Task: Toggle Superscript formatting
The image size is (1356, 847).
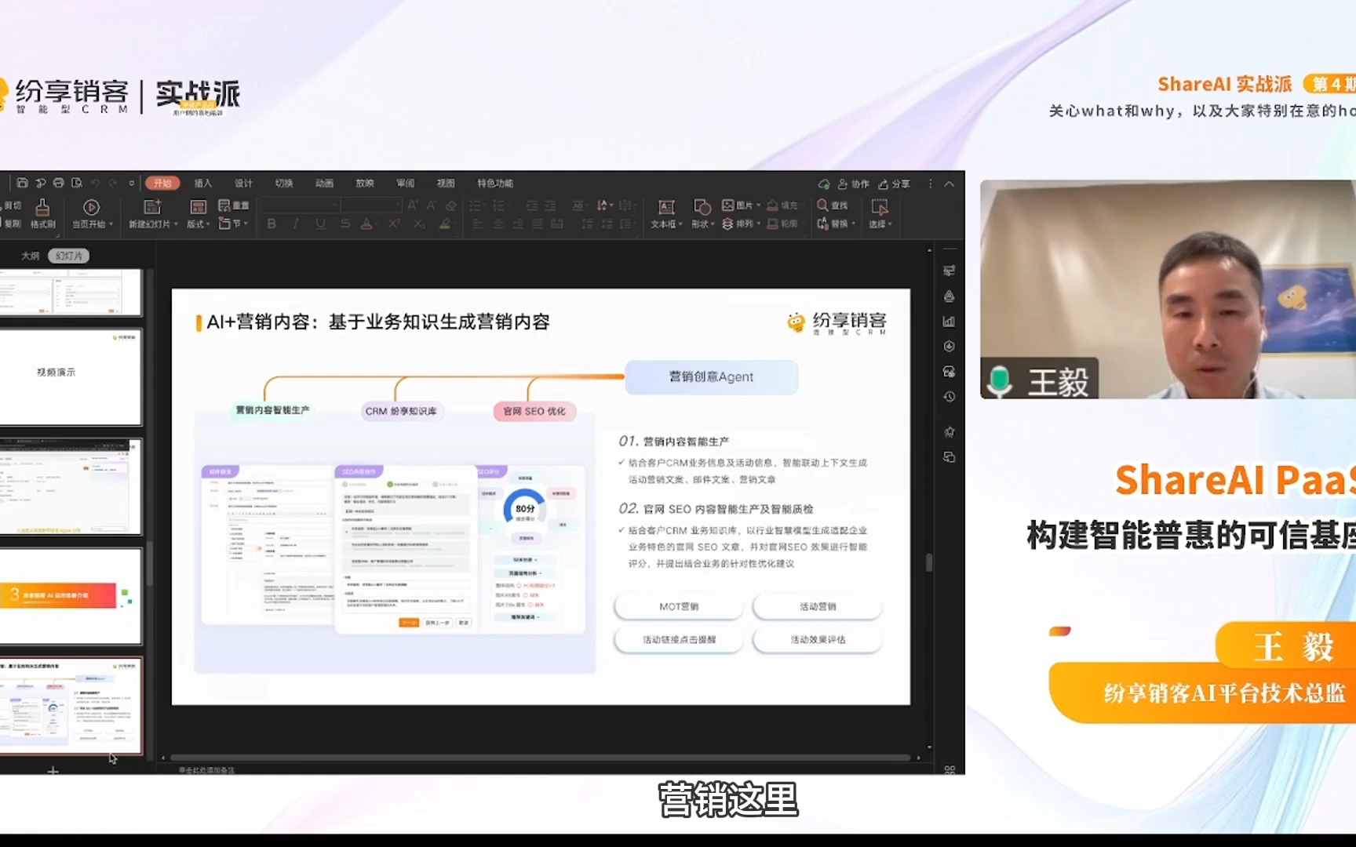Action: pyautogui.click(x=394, y=224)
